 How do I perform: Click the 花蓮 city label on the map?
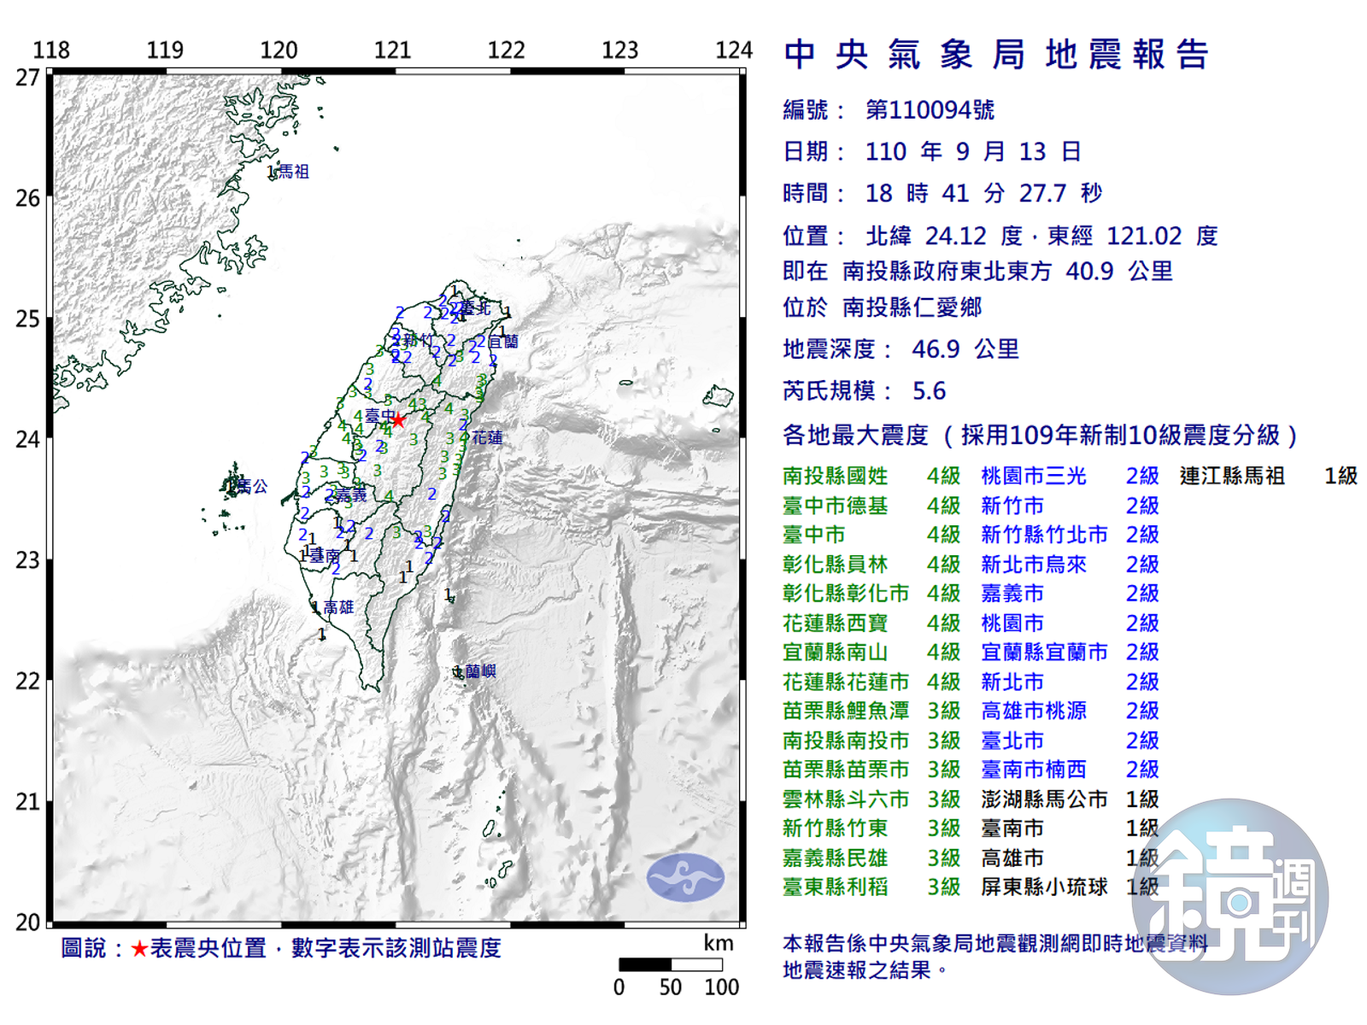(x=487, y=437)
